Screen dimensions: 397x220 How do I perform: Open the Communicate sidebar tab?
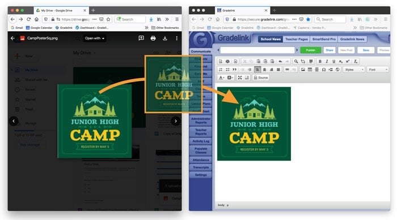pos(201,51)
